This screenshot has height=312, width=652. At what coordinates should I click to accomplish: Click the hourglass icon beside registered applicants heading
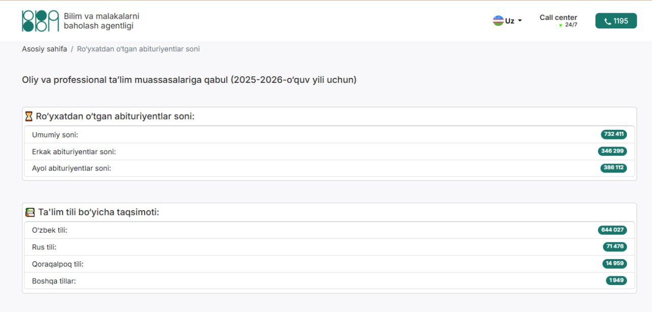click(29, 117)
